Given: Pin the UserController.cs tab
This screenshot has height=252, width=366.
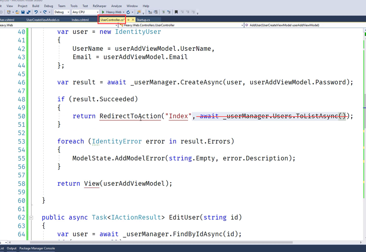Looking at the screenshot, I should (x=128, y=20).
